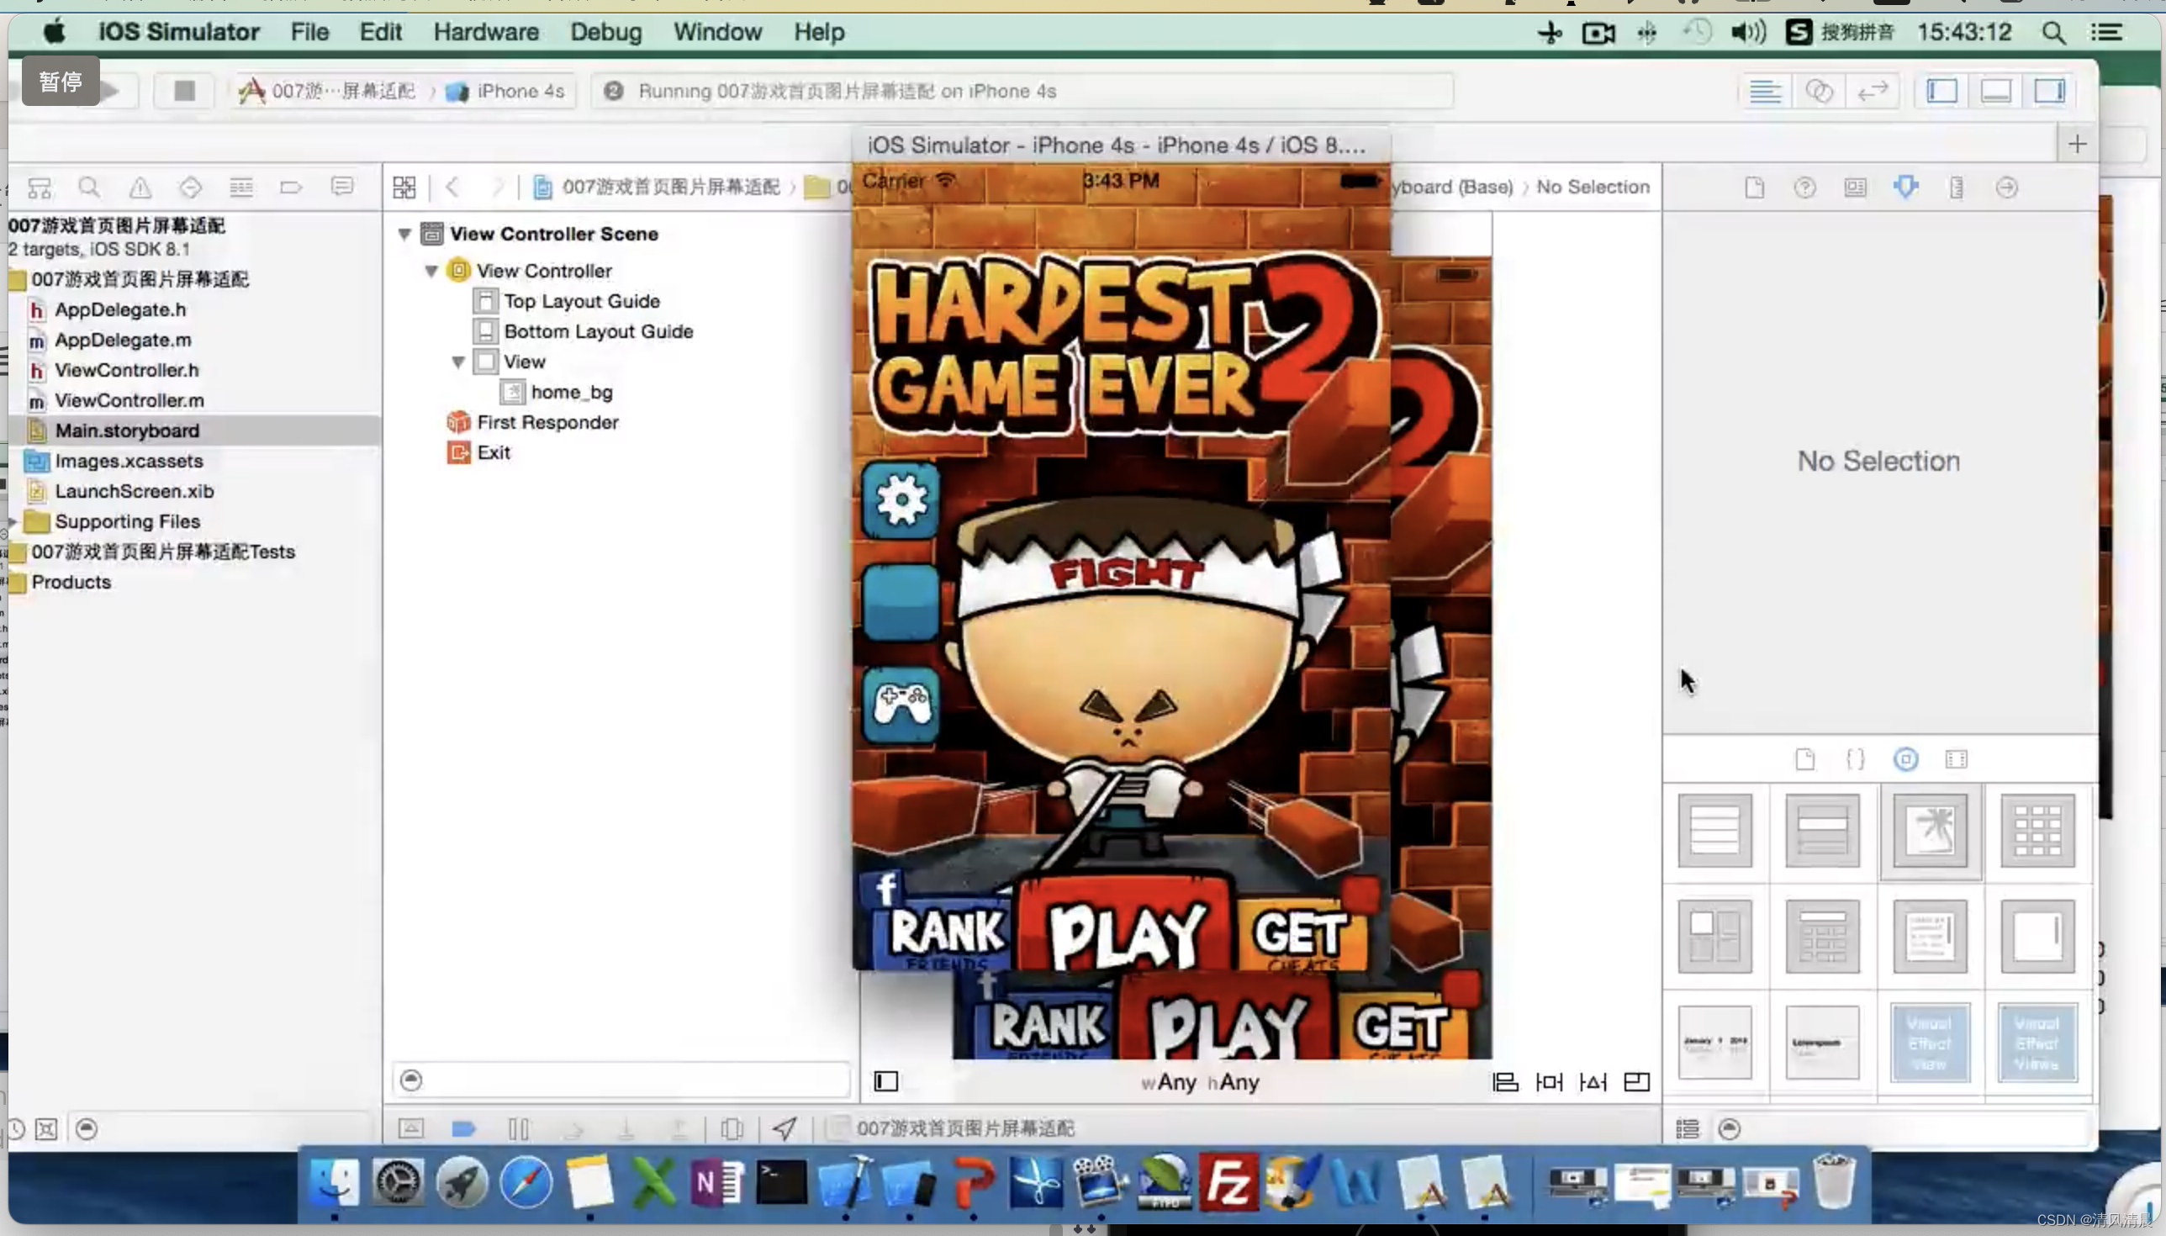2166x1236 pixels.
Task: Open the wAny hAny size class selector
Action: (x=1200, y=1082)
